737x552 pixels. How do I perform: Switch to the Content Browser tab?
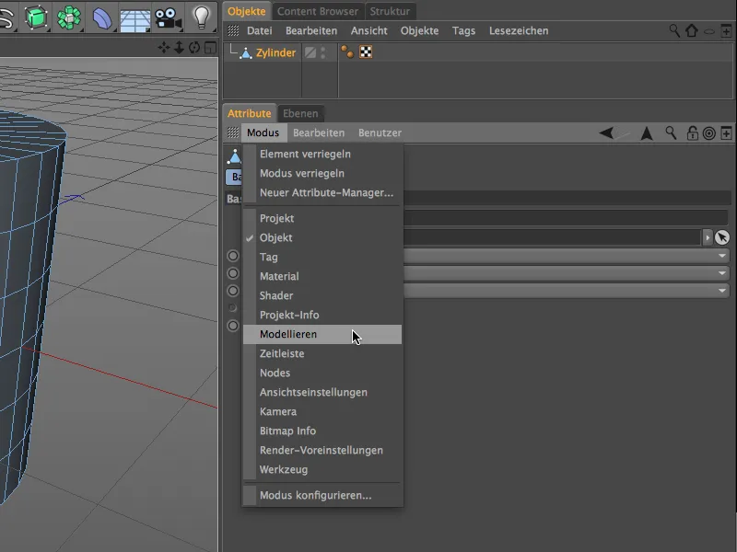[x=318, y=11]
